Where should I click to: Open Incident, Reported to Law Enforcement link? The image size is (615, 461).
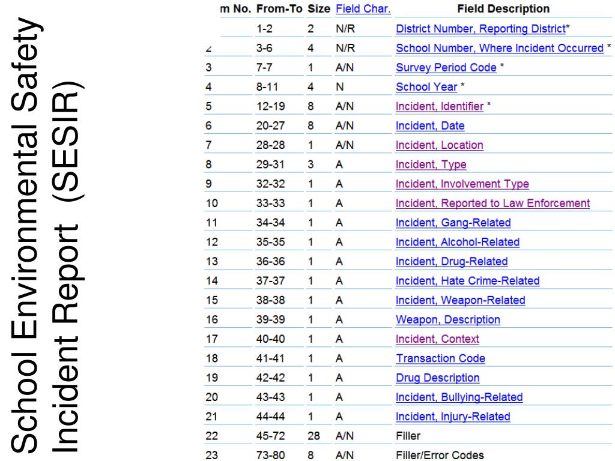pyautogui.click(x=492, y=203)
